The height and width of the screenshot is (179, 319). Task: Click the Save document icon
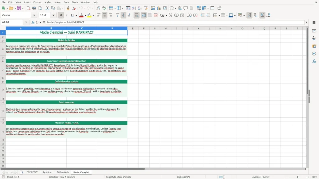pos(19,8)
